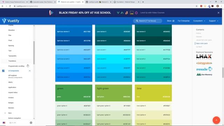Image resolution: width=224 pixels, height=126 pixels.
Task: Reload the page
Action: [10, 6]
